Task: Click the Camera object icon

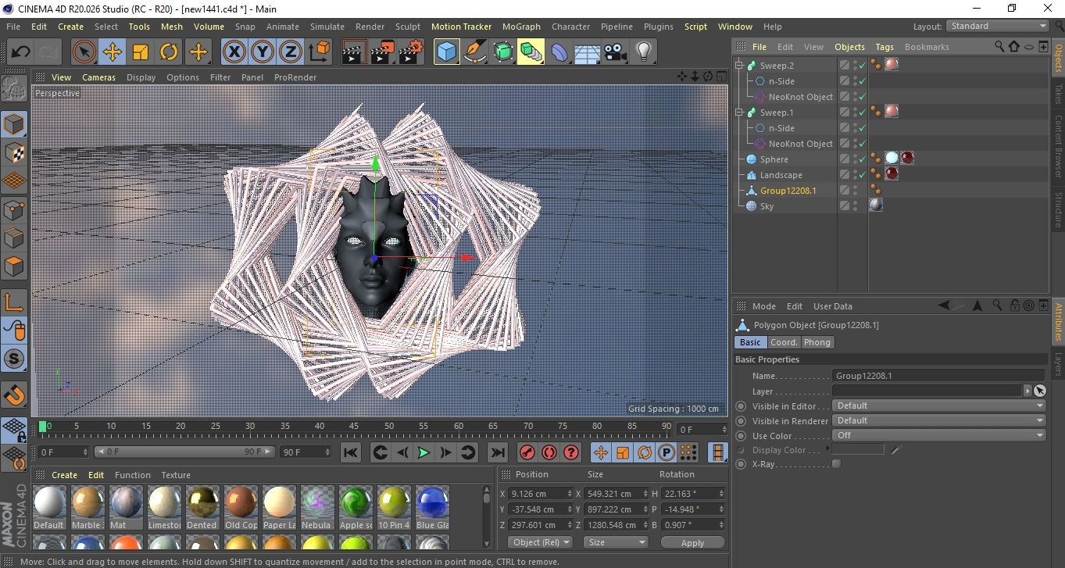Action: pos(616,52)
